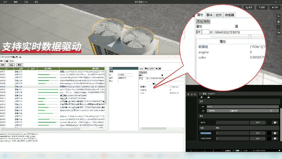The width and height of the screenshot is (282, 159).
Task: Open the D0006 设备0006 device dropdown arrow
Action: pos(276,111)
